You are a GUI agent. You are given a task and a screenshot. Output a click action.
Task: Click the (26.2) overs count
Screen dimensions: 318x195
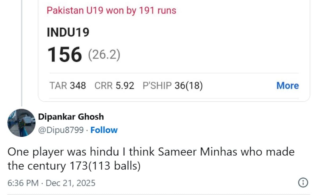[104, 55]
